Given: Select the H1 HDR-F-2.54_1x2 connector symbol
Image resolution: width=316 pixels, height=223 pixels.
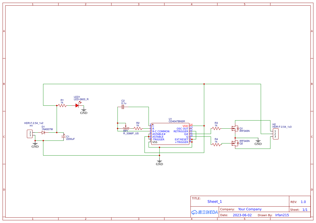Looking at the screenshot, I should pyautogui.click(x=30, y=133).
